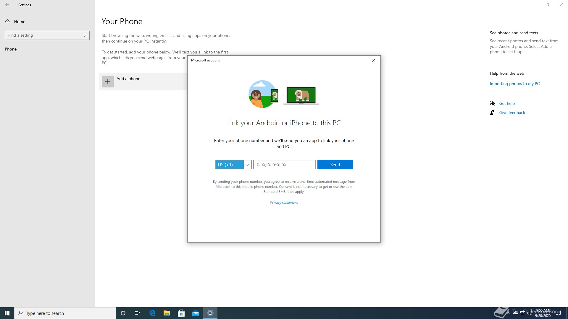Click the phone-to-PC illustration in the dialog
This screenshot has height=319, width=568.
284,94
